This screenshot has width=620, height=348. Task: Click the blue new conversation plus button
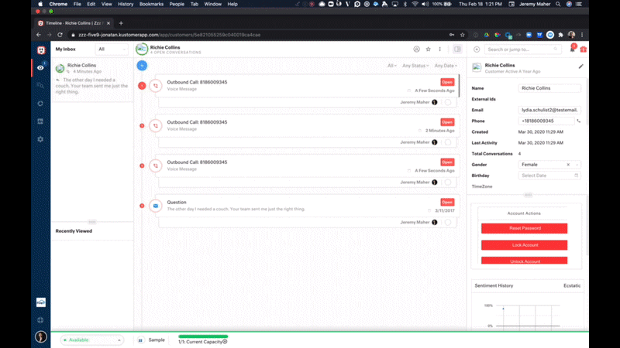coord(142,66)
